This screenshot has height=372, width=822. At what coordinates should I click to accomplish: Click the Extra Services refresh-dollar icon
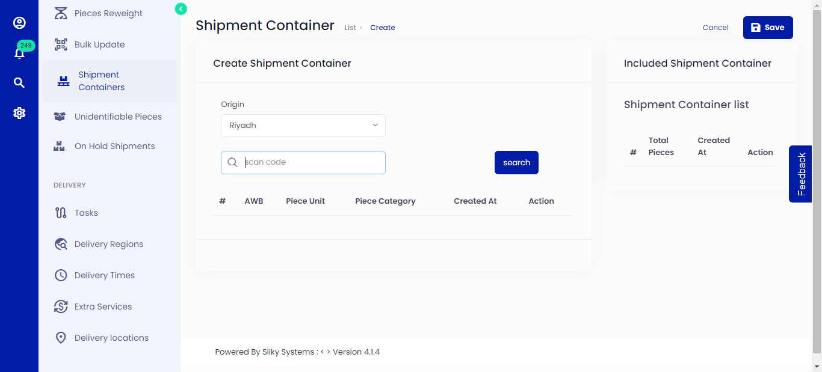tap(60, 306)
